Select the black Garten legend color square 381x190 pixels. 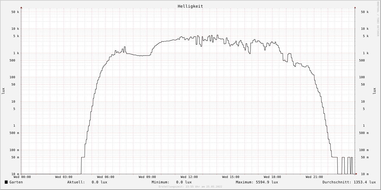point(6,182)
